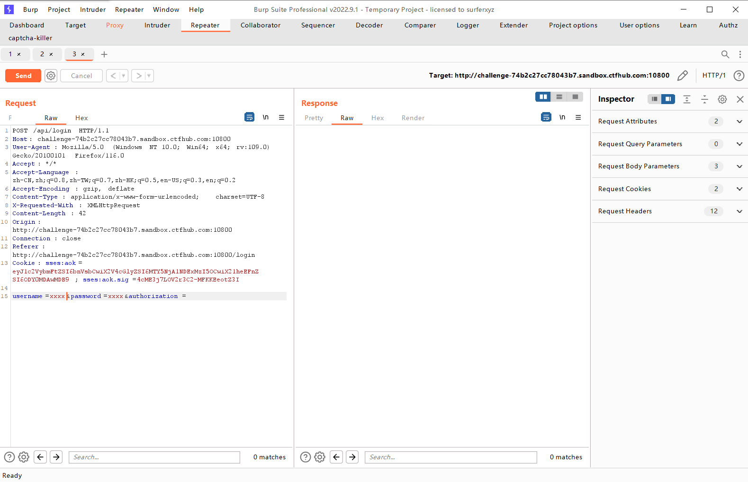The image size is (748, 482).
Task: Switch to side-by-side request/response layout
Action: point(543,97)
